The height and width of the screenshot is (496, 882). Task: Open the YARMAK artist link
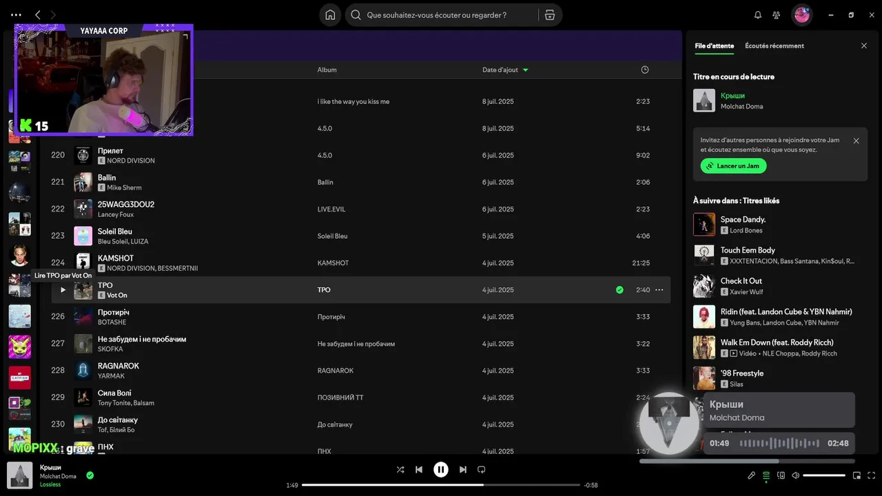(x=111, y=376)
